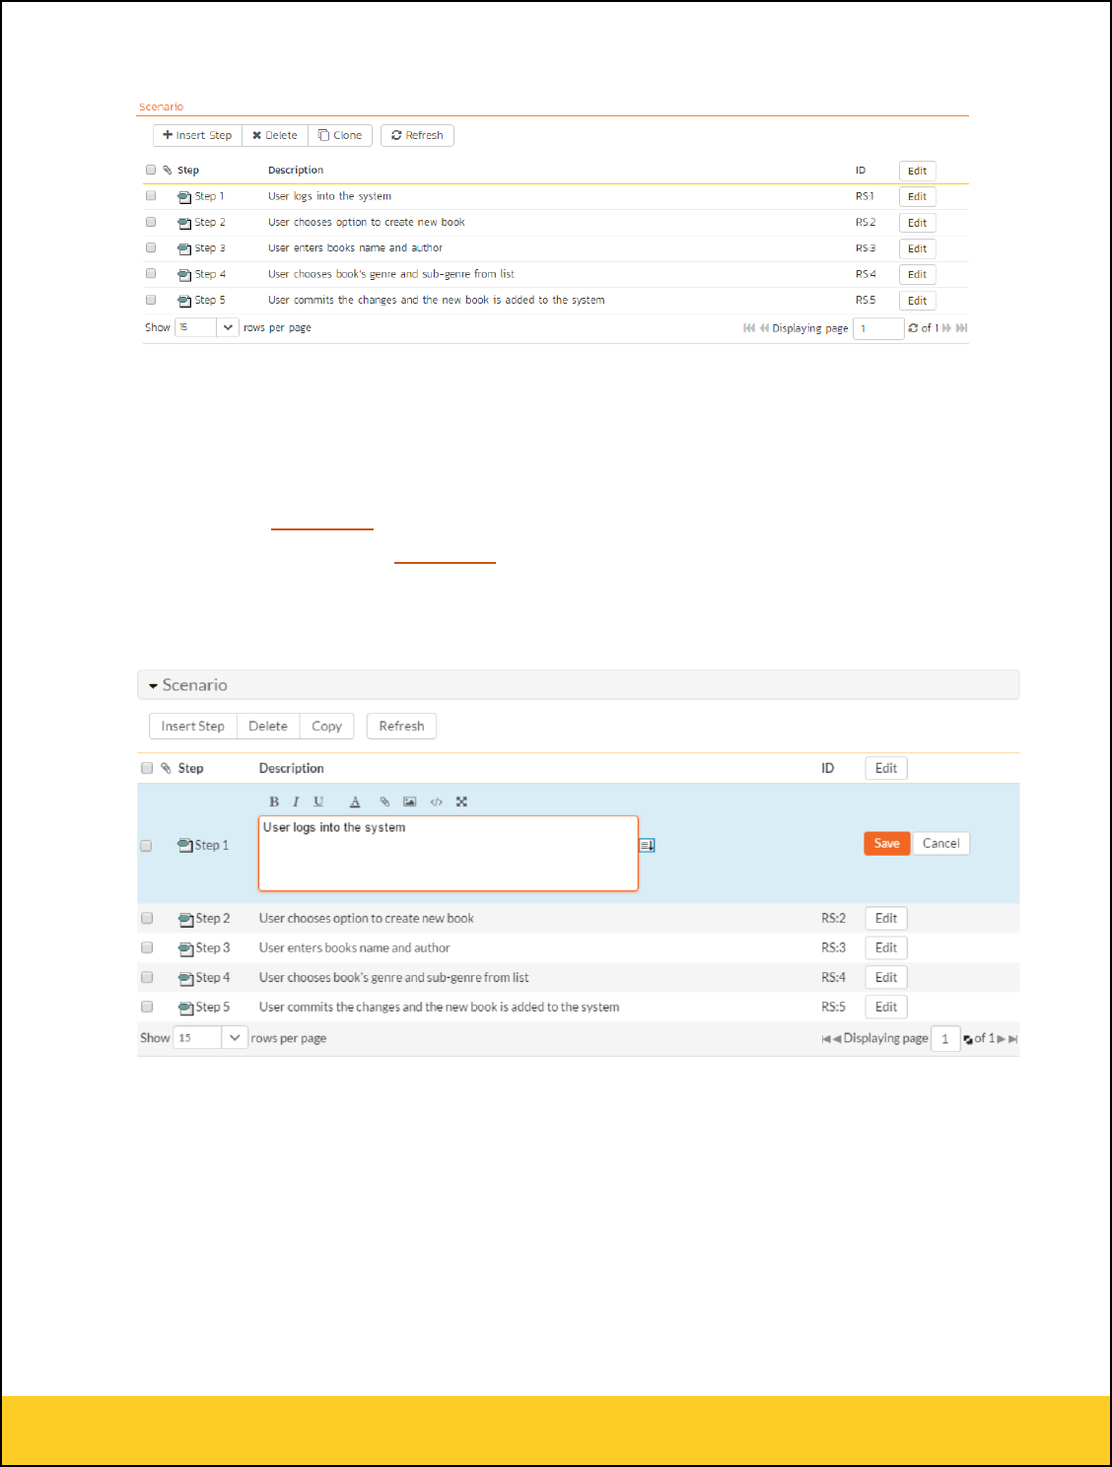Go to last page in Clone grid pager
The width and height of the screenshot is (1112, 1467).
pos(962,327)
